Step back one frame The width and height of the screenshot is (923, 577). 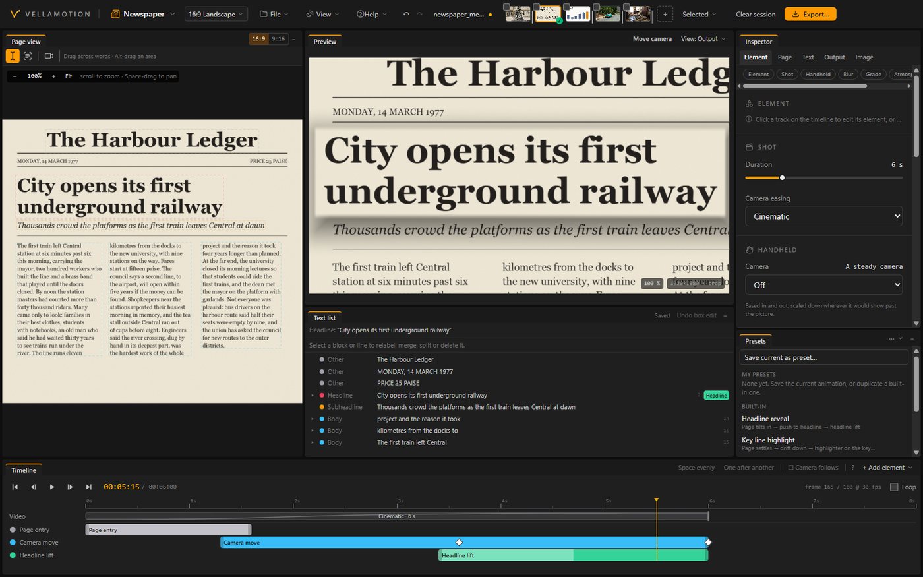pyautogui.click(x=34, y=487)
